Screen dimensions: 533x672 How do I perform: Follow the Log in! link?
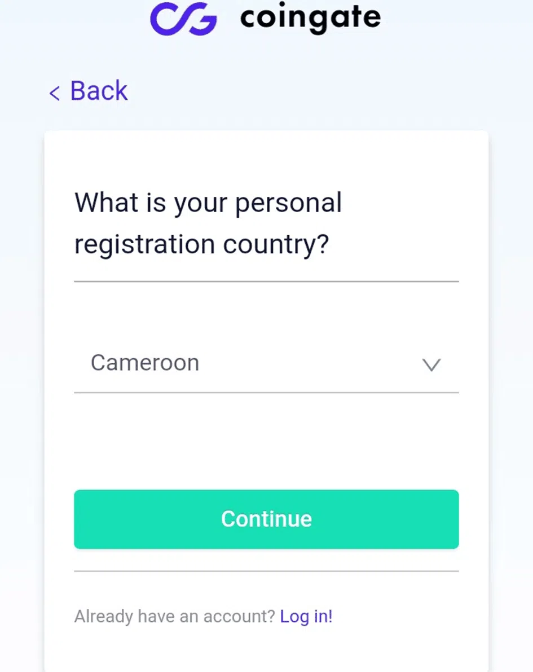click(x=306, y=616)
